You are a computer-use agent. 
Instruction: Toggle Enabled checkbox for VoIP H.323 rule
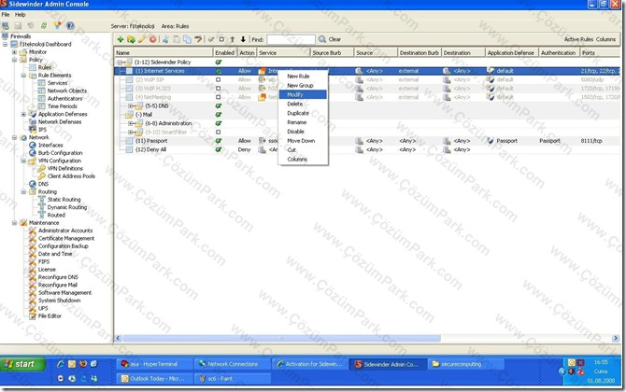tap(218, 89)
